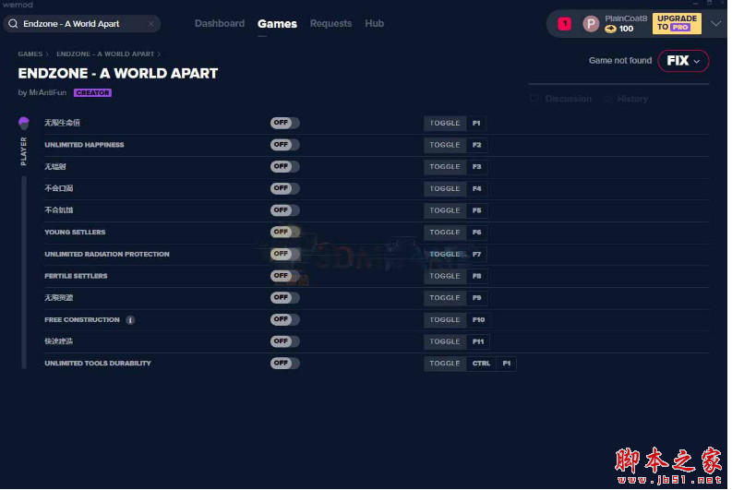
Task: Toggle the F4 cheat switch
Action: [285, 188]
